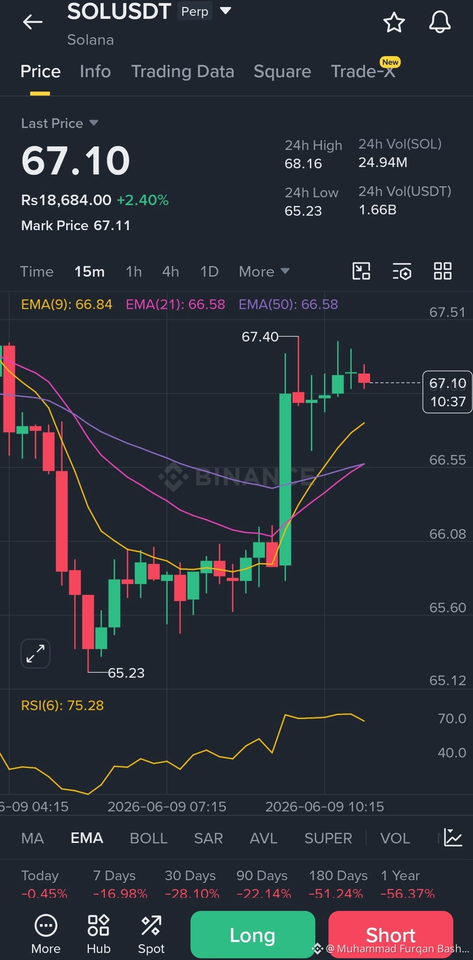
Task: Enable the VOL sub-indicator
Action: (x=395, y=838)
